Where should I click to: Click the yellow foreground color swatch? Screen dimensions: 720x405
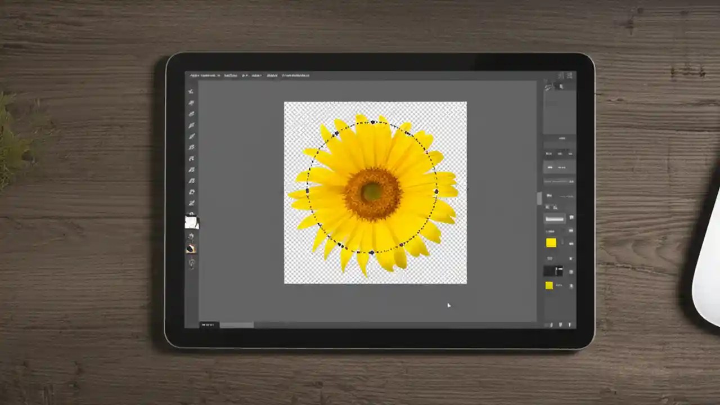click(550, 242)
